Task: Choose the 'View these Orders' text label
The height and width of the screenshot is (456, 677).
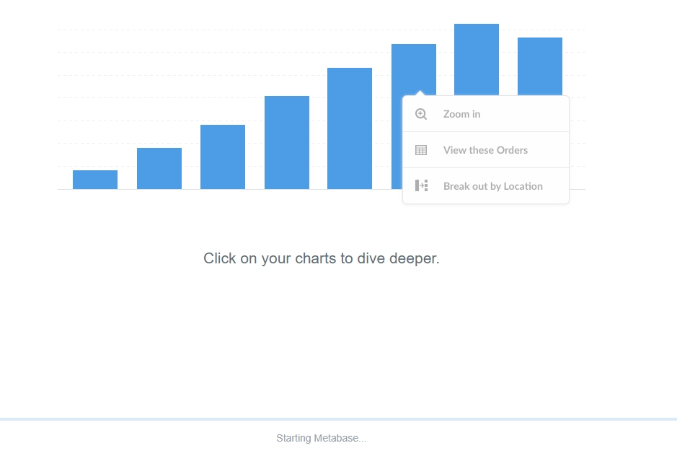Action: click(x=485, y=150)
